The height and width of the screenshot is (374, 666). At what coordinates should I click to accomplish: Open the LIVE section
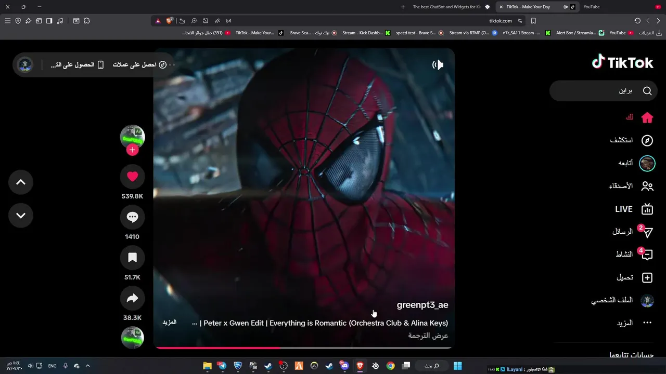[x=634, y=209]
